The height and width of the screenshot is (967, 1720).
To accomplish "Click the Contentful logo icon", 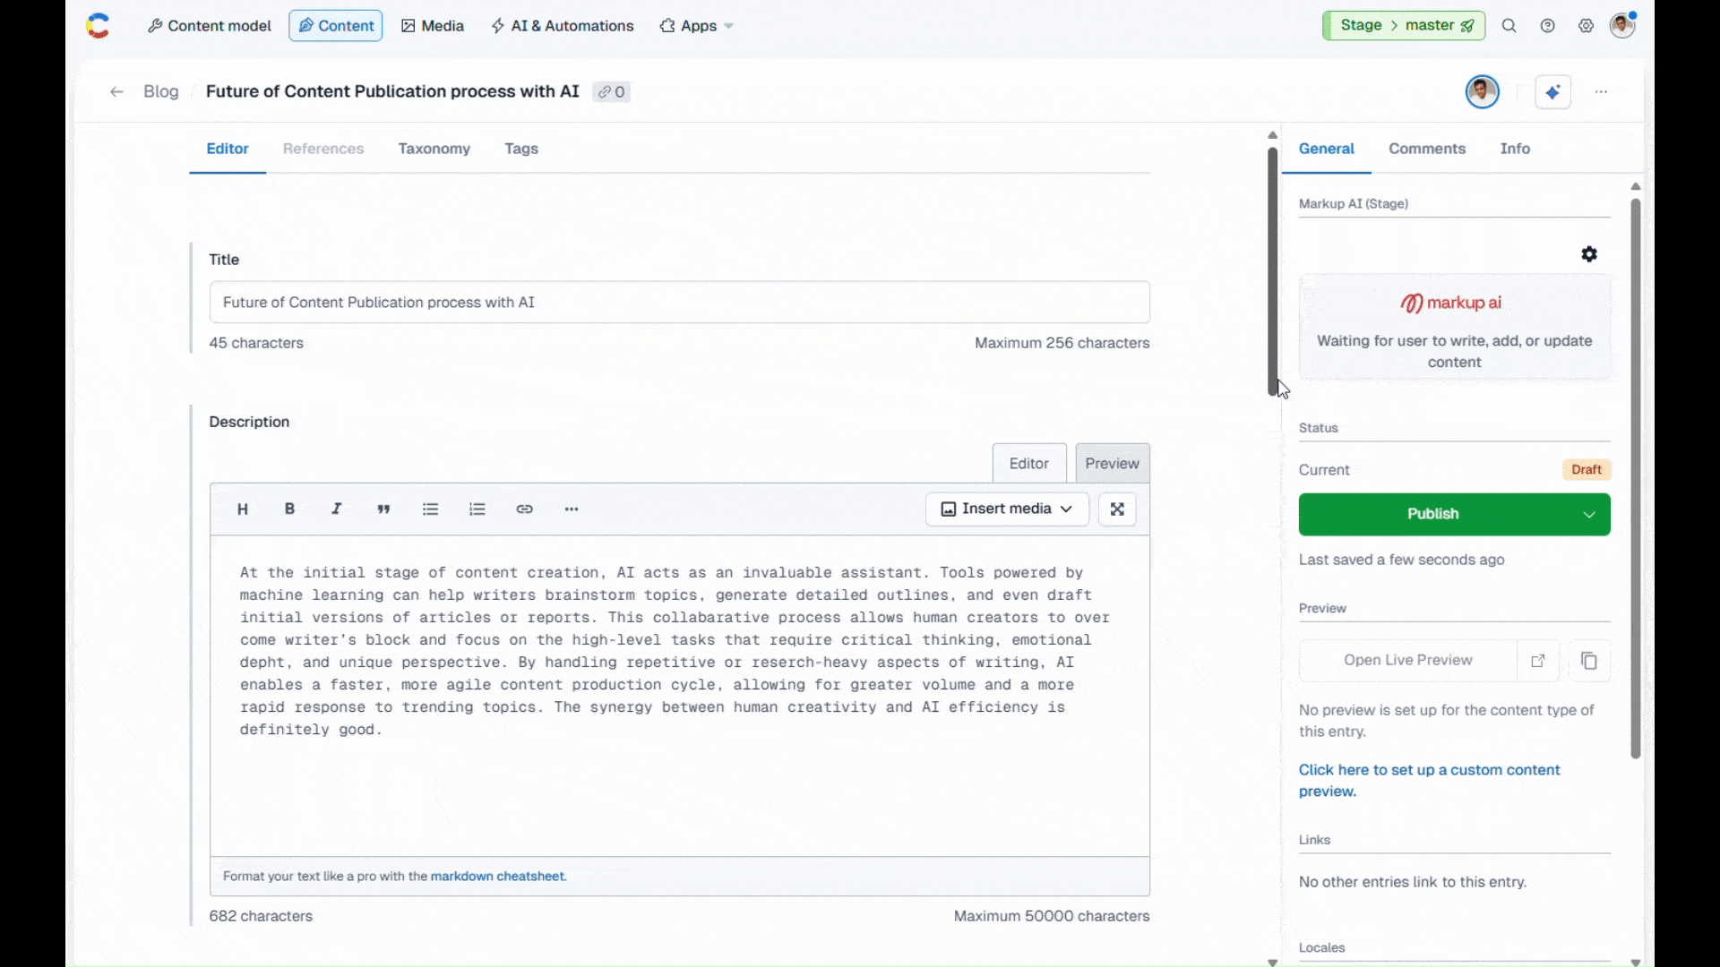I will [x=98, y=26].
